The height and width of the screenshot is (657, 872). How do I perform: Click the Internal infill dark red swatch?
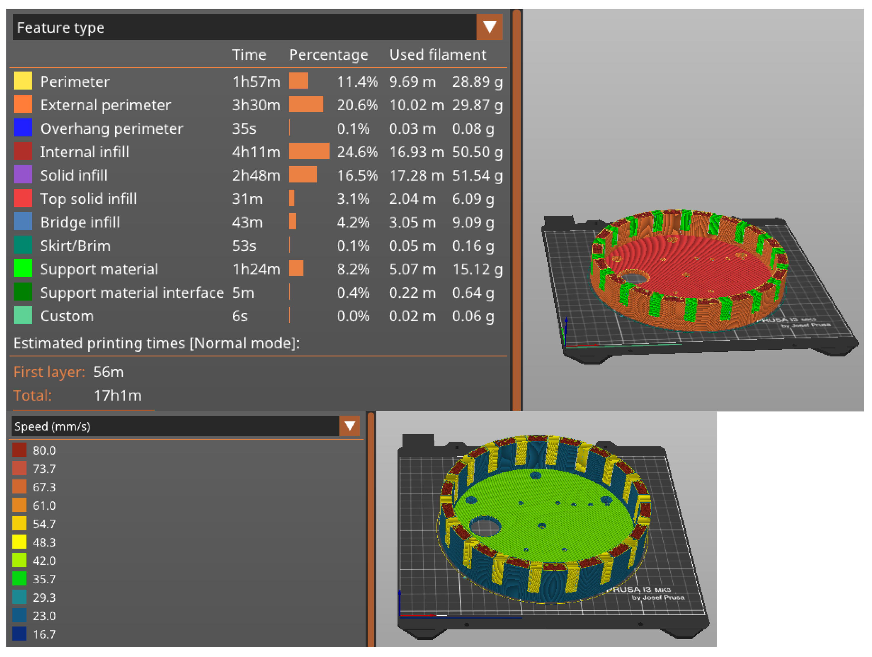coord(23,151)
